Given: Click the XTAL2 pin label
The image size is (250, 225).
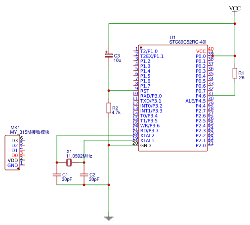Looking at the screenshot, I should tap(147, 136).
